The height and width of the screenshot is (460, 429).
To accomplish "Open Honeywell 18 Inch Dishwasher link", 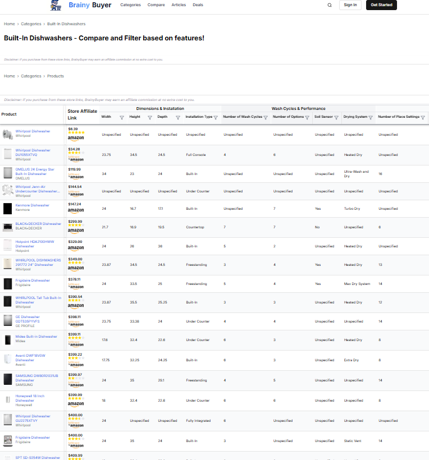I will (x=30, y=398).
